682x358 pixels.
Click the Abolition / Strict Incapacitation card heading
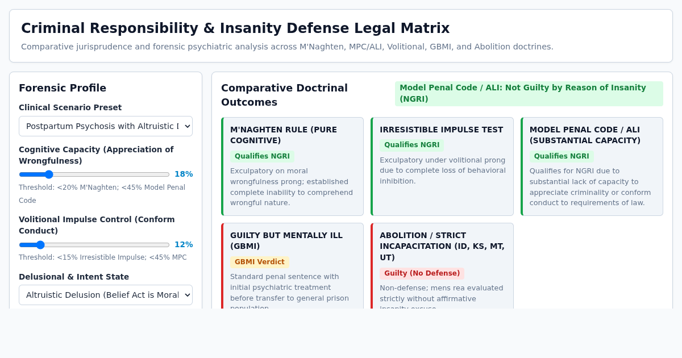pos(442,246)
